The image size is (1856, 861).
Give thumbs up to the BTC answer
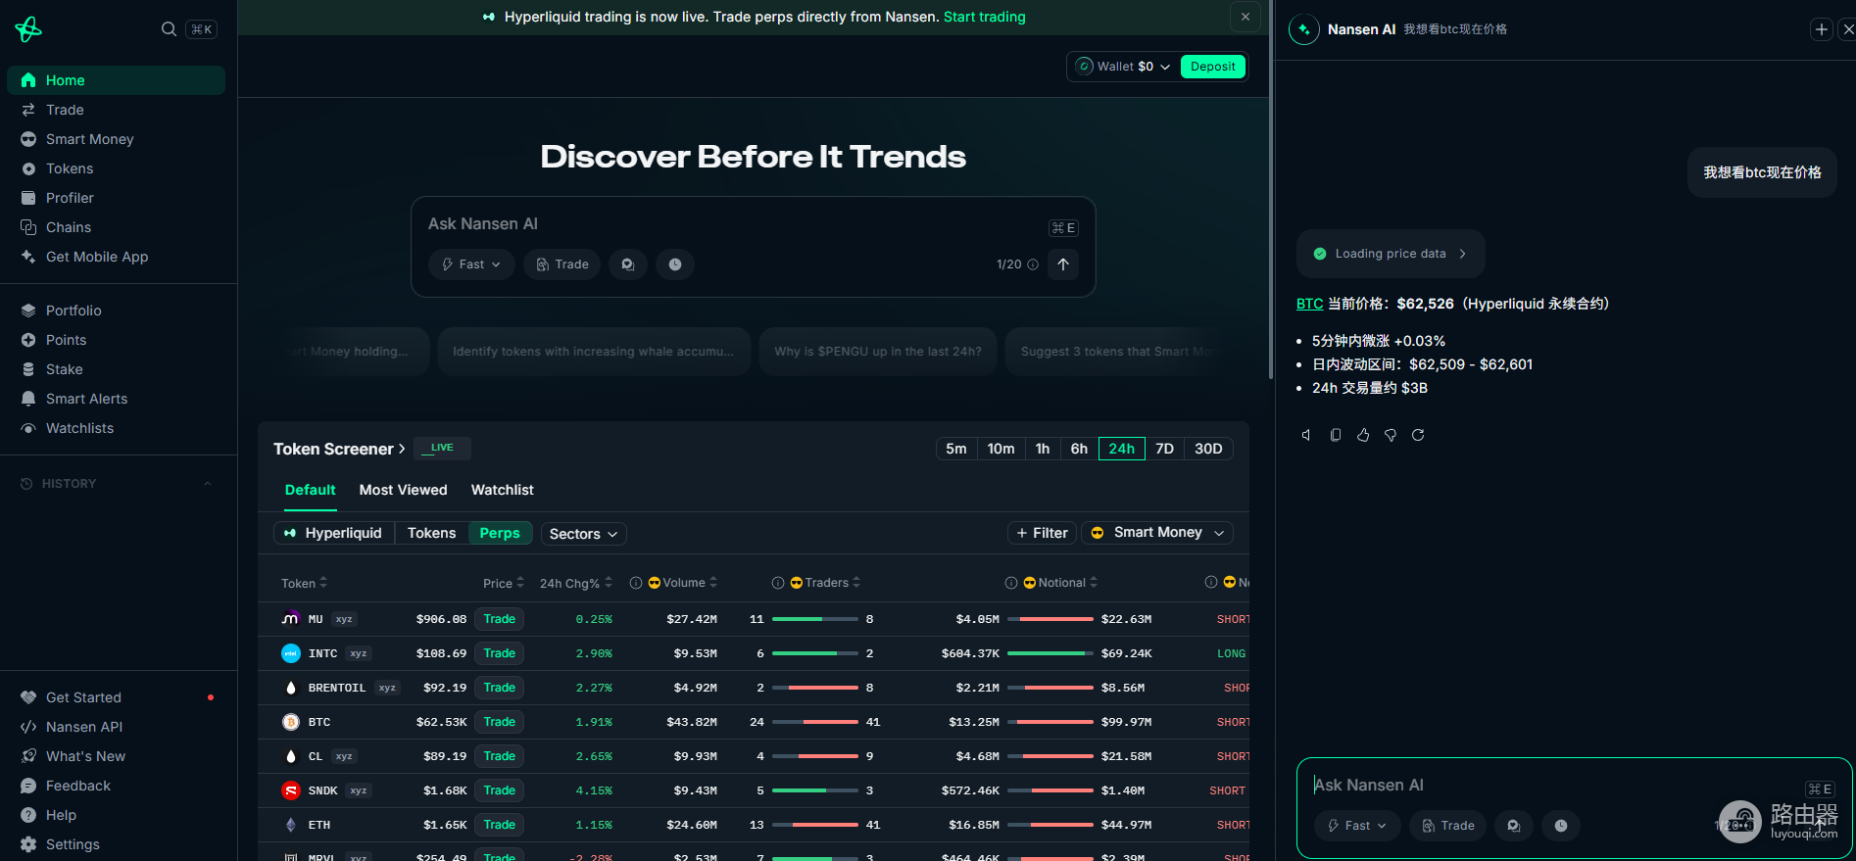coord(1362,435)
